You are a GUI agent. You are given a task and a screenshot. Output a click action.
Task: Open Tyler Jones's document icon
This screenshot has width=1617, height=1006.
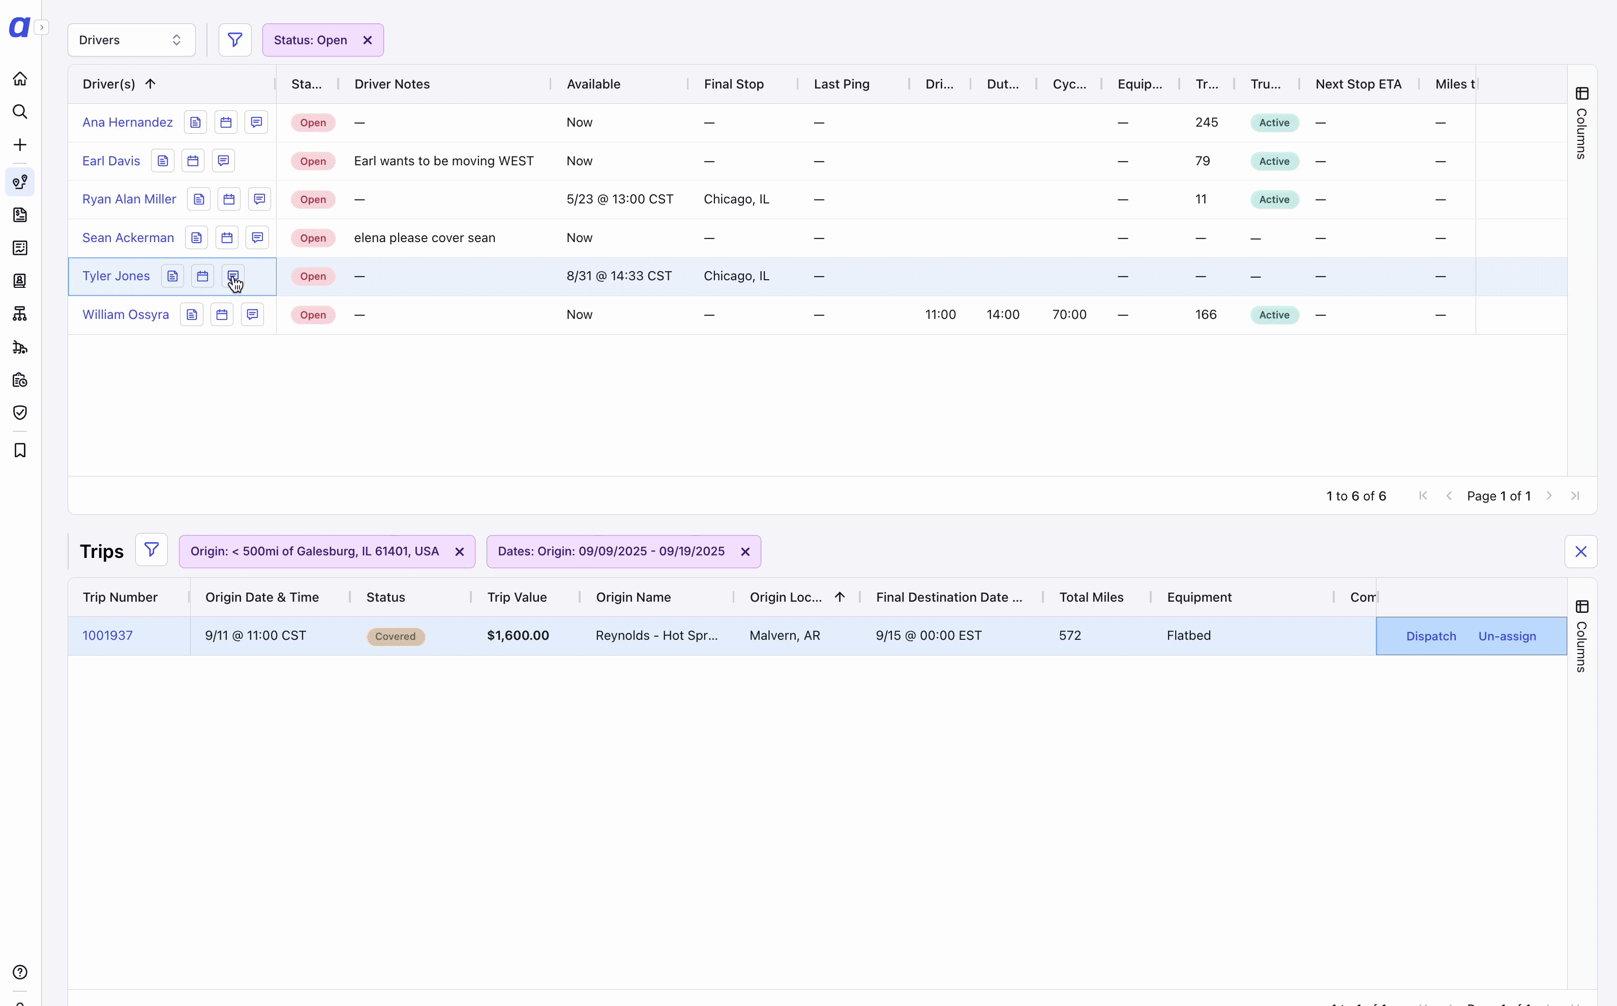tap(172, 276)
